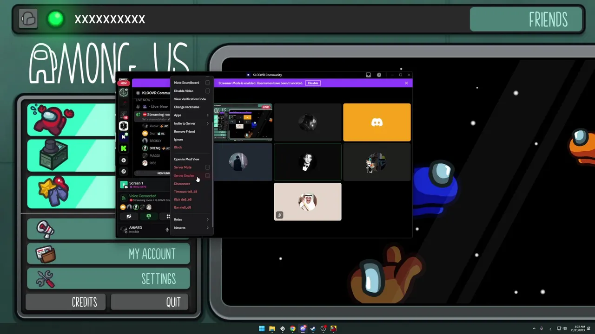Click the muted participant tile with white headdress

[x=308, y=201]
